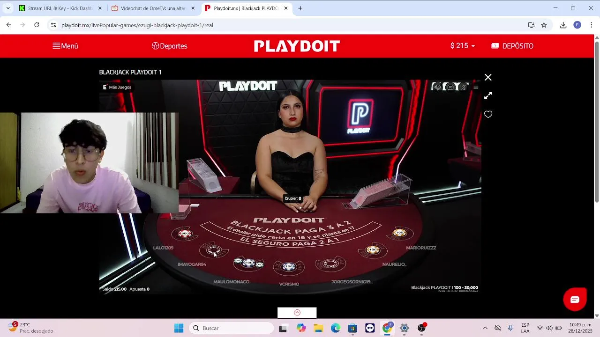Close the Blackjack game overlay
The width and height of the screenshot is (600, 337).
coord(488,77)
